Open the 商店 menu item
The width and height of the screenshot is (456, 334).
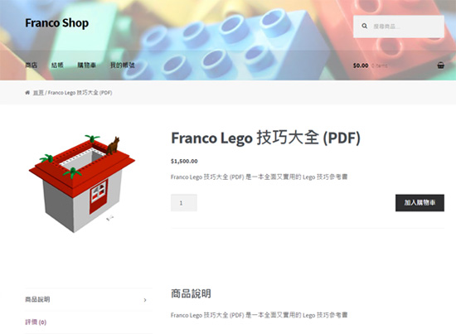[x=32, y=65]
